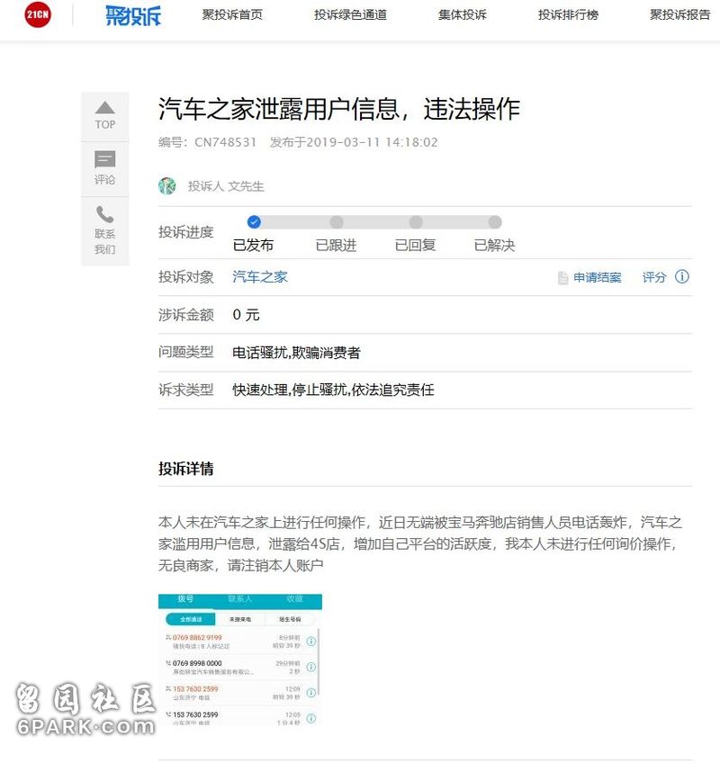Open the 汽车之家 complaint target link
The height and width of the screenshot is (763, 720).
(260, 277)
